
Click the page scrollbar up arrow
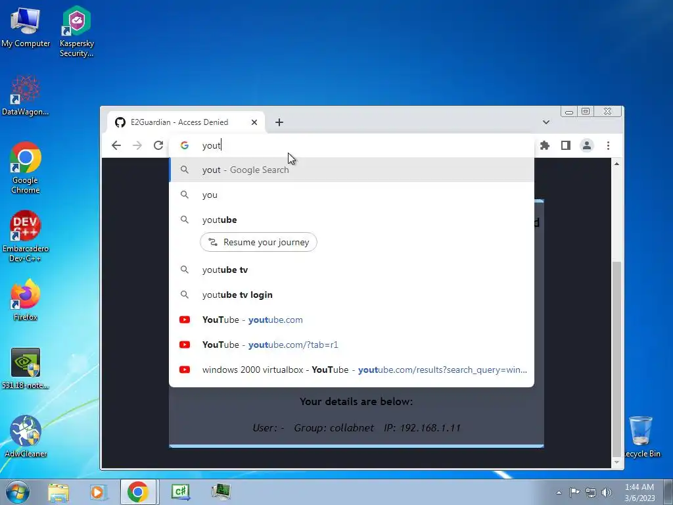(616, 164)
